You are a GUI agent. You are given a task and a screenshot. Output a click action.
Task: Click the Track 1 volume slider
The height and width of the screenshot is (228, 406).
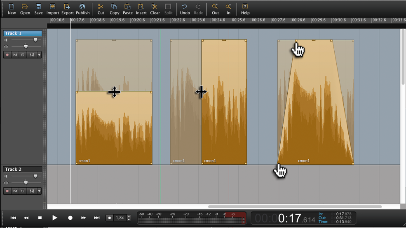point(35,40)
